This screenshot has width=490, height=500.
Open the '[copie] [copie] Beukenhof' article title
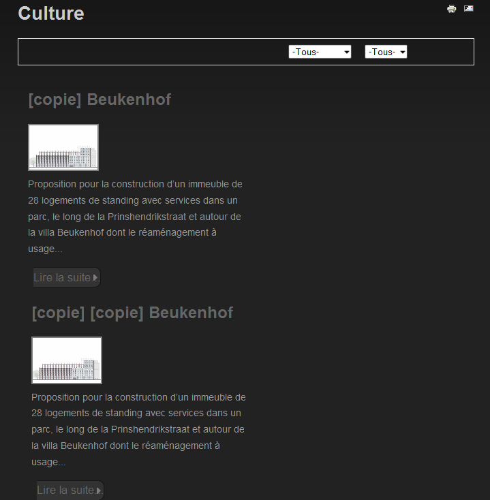tap(132, 313)
